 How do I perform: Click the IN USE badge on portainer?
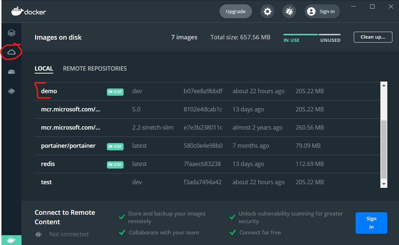point(115,146)
